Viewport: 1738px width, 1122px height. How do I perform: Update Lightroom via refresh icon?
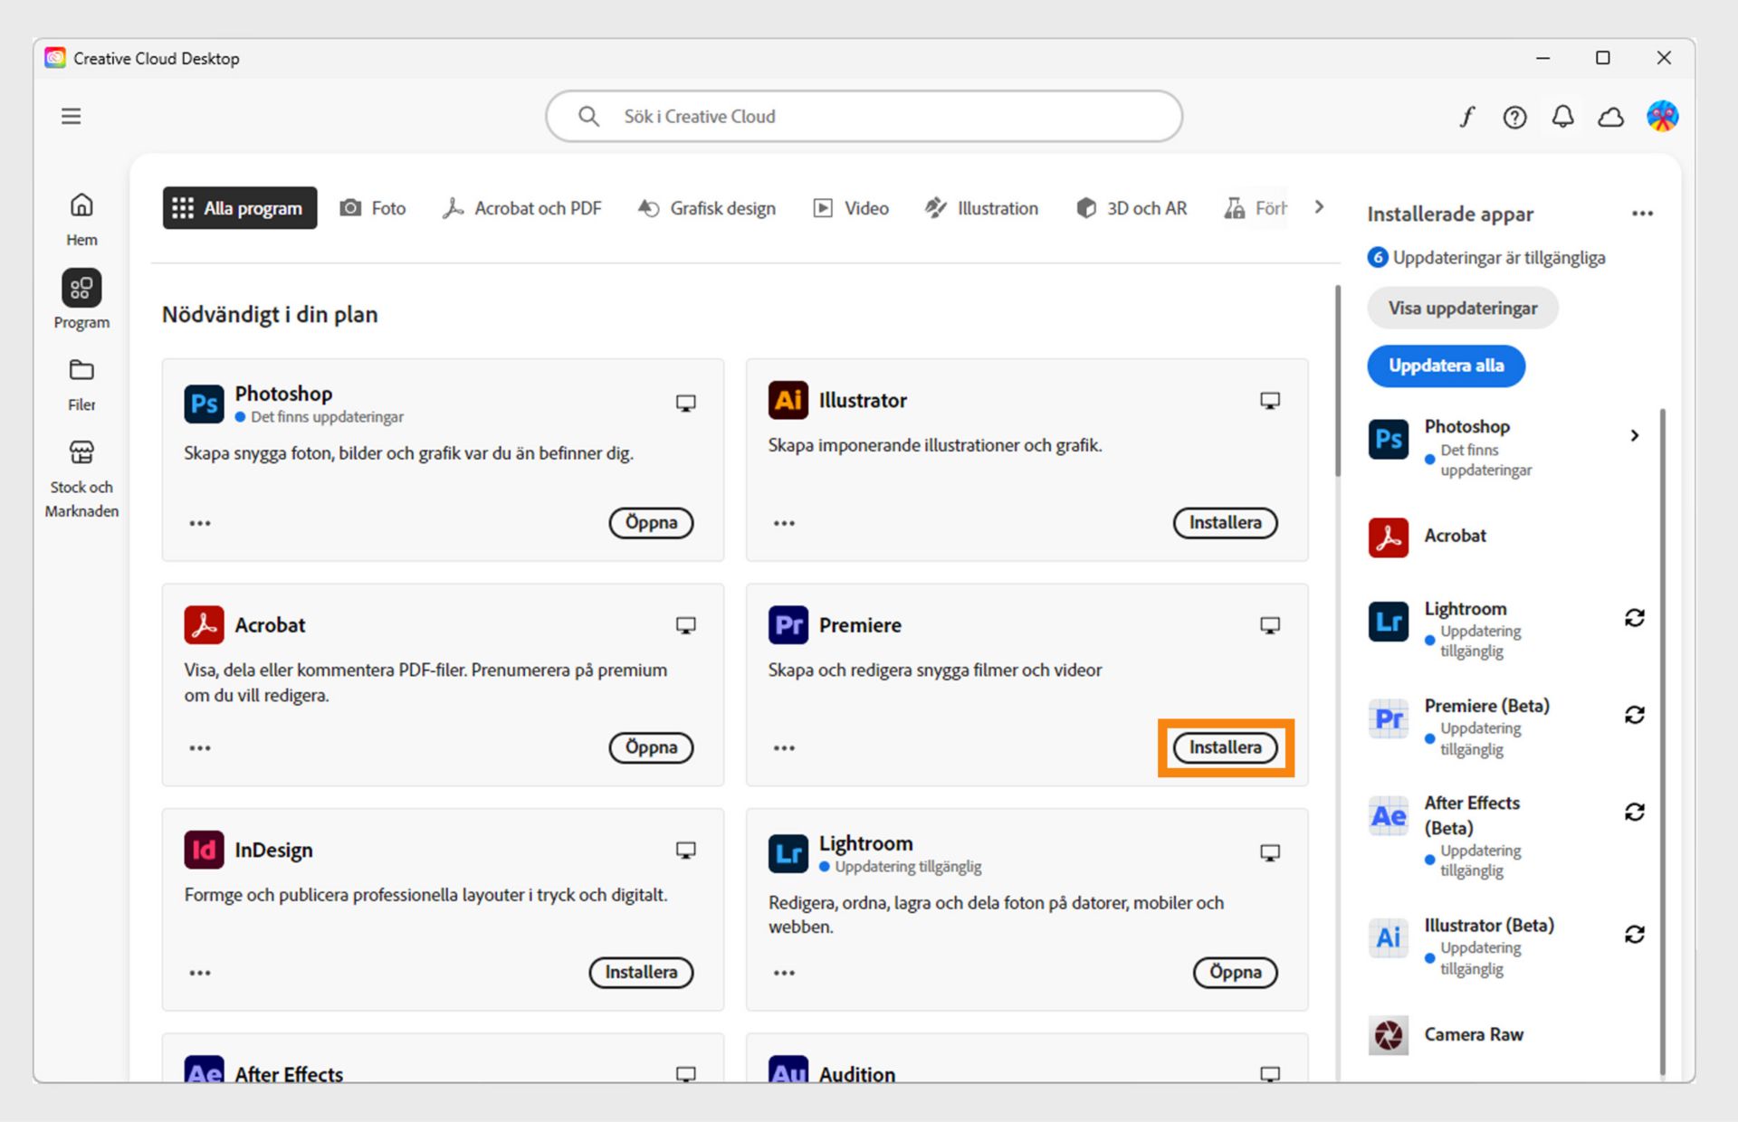[x=1634, y=618]
